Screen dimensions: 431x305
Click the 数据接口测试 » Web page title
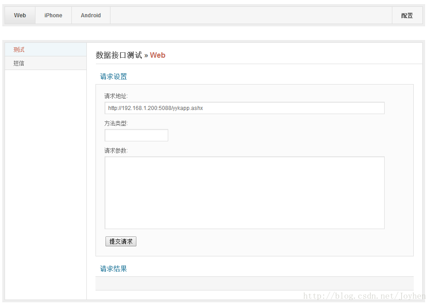point(130,55)
